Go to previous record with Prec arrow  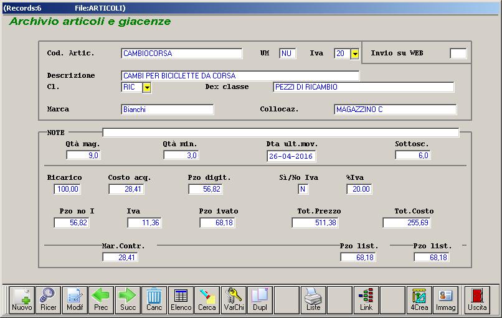pyautogui.click(x=101, y=299)
